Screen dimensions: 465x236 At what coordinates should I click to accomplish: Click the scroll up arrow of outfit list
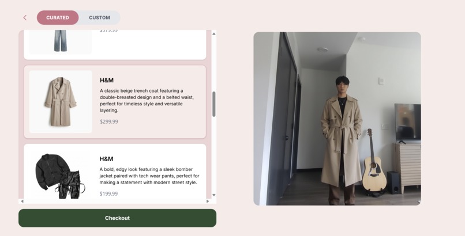coord(214,34)
